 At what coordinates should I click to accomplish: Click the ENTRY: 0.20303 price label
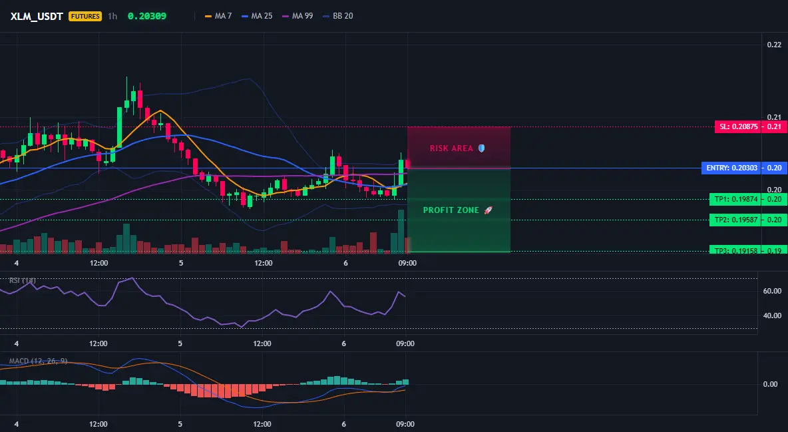click(x=731, y=168)
